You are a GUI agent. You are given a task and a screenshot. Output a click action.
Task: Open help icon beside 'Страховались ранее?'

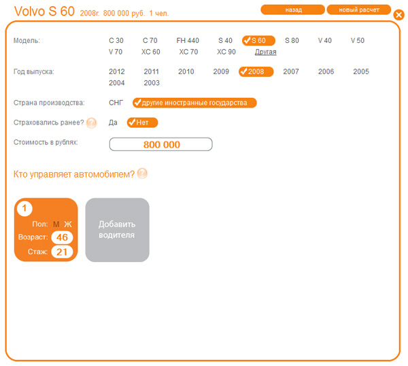(91, 123)
